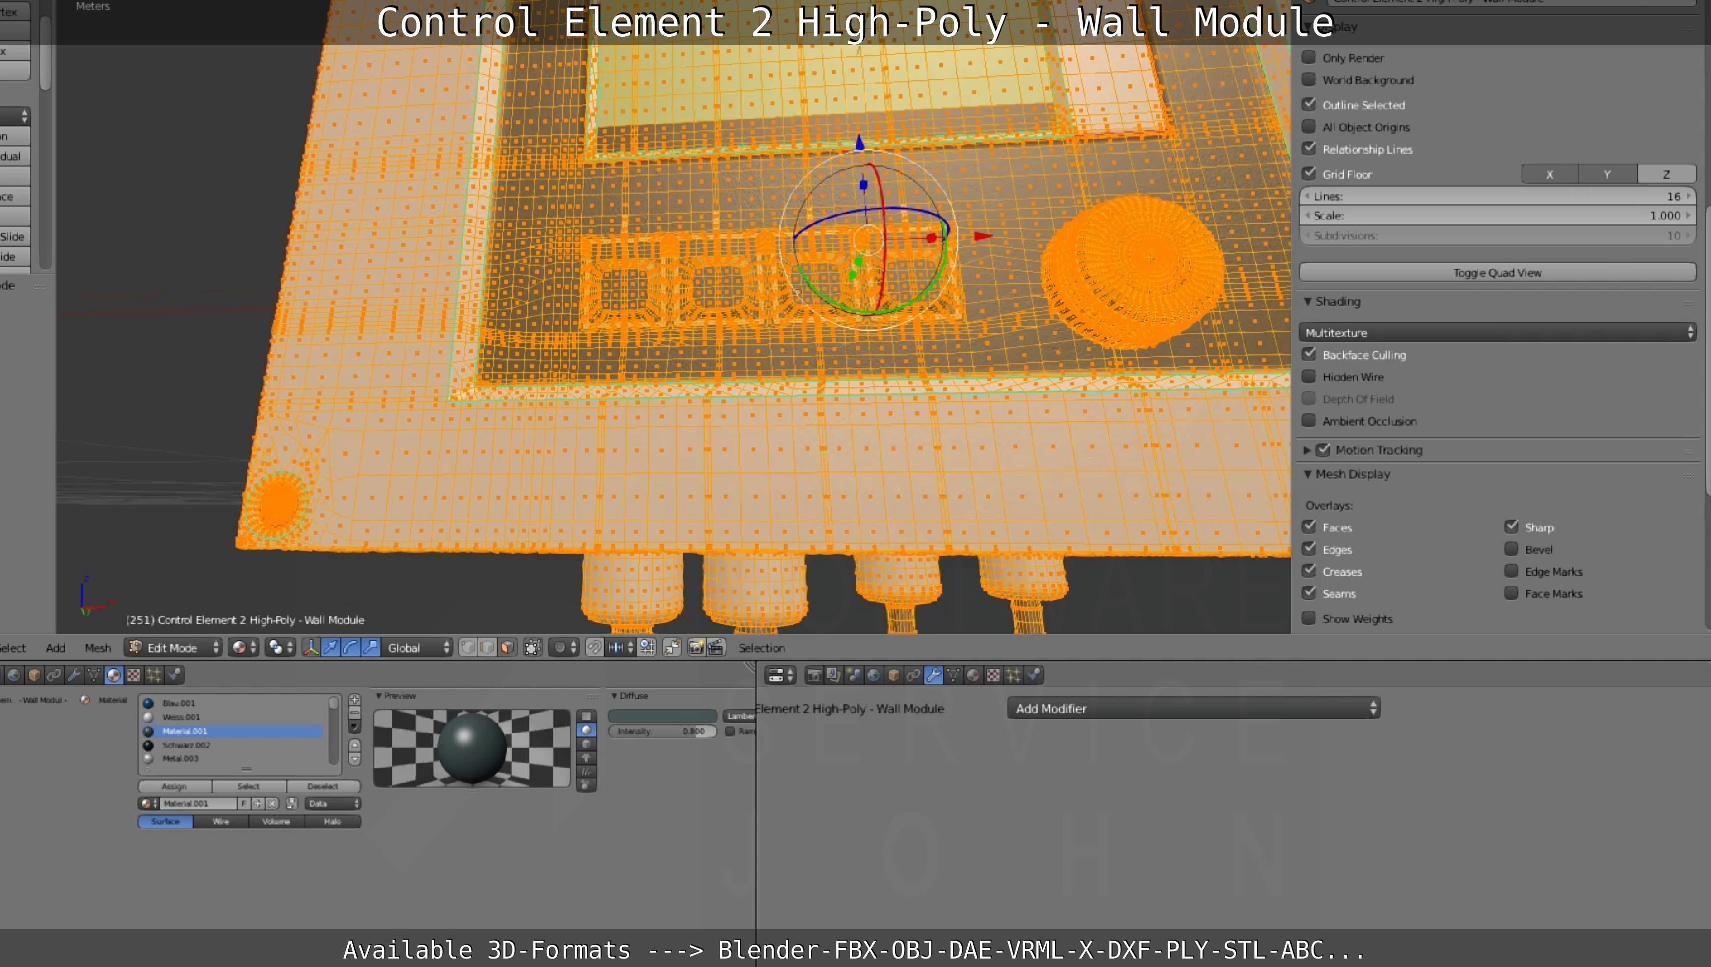Screen dimensions: 1711x967
Task: Open Constraints chain tab in right properties
Action: 913,676
